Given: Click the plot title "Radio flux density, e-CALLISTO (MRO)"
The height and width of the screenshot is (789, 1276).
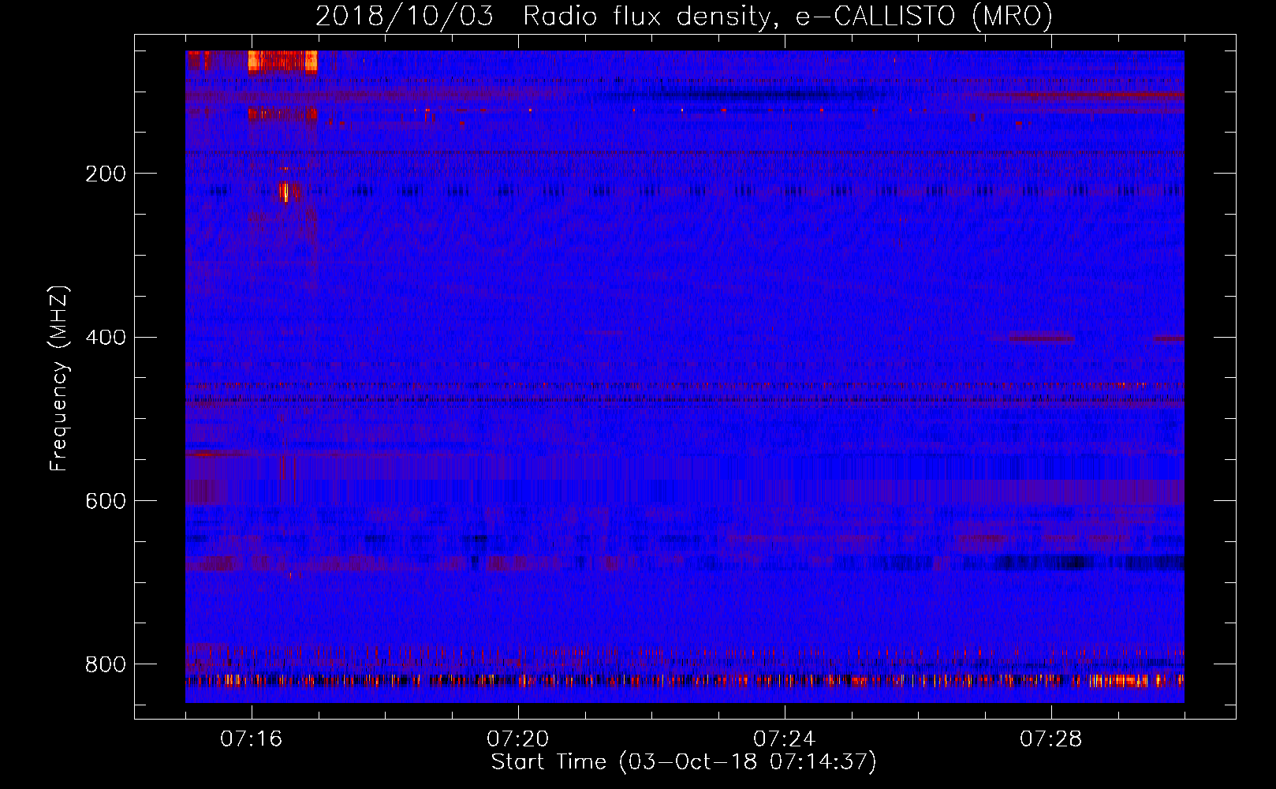Looking at the screenshot, I should pos(787,17).
